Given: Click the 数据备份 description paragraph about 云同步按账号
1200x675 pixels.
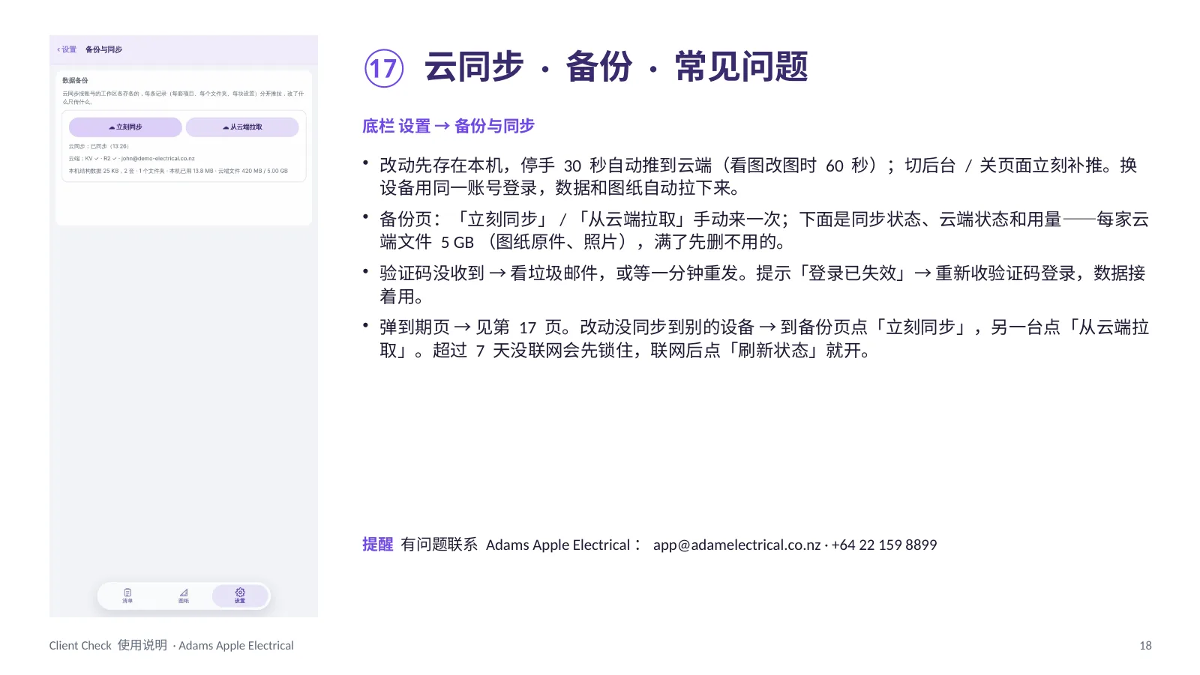Looking at the screenshot, I should [183, 97].
